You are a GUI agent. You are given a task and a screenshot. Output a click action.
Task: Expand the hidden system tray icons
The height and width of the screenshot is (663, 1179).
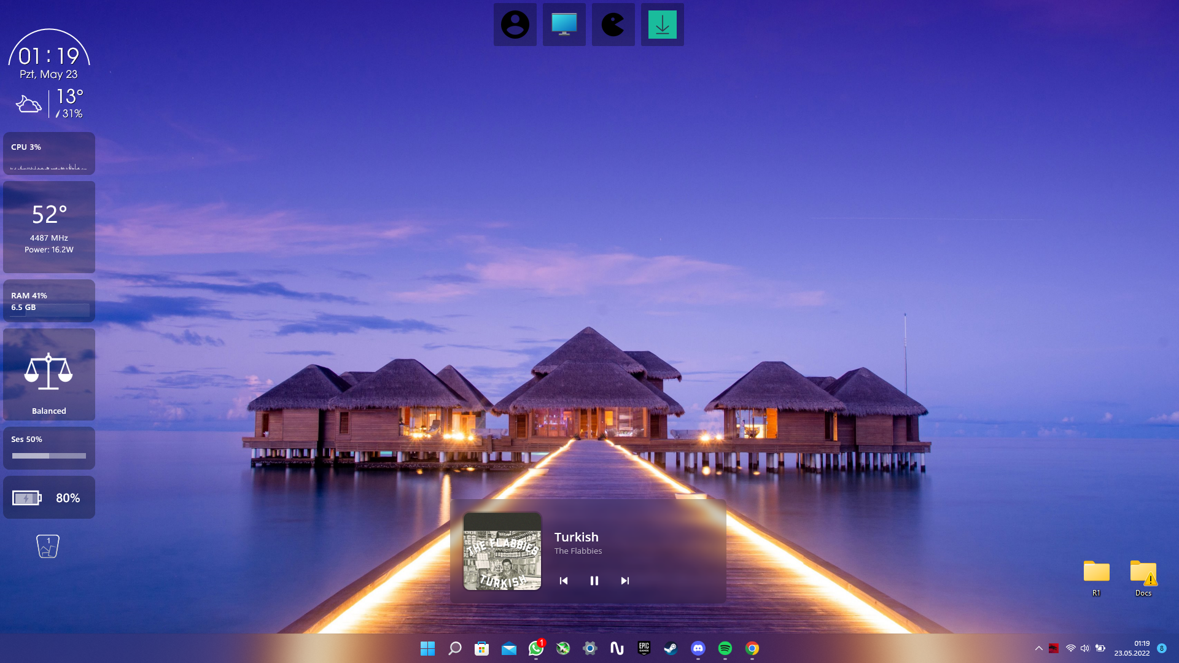pos(1038,648)
